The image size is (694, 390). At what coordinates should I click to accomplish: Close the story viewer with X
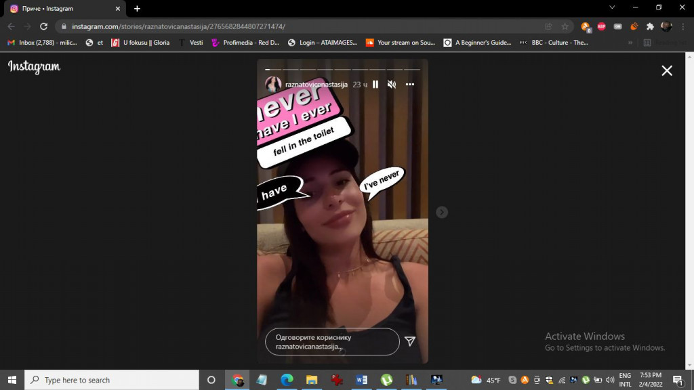pyautogui.click(x=667, y=70)
